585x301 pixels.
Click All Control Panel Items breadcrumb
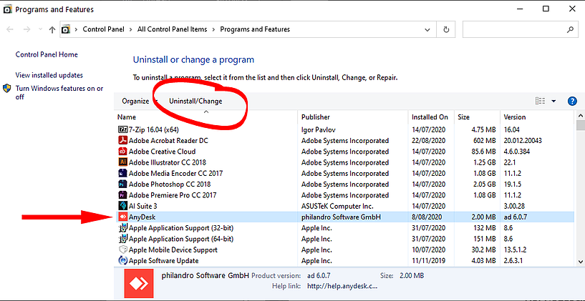point(172,29)
